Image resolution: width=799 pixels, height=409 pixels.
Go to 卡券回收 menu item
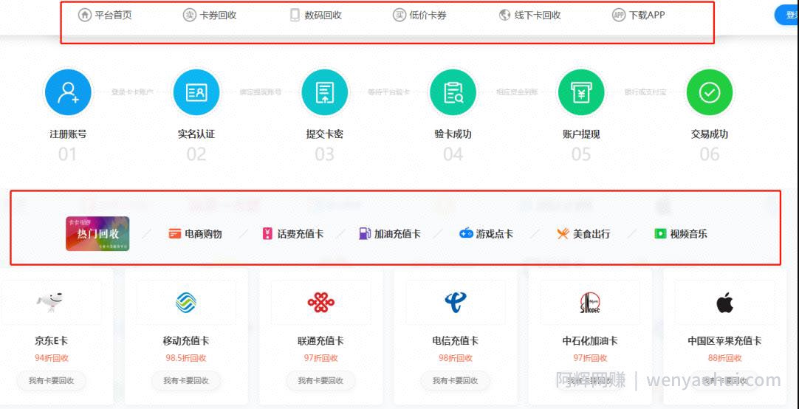point(218,16)
